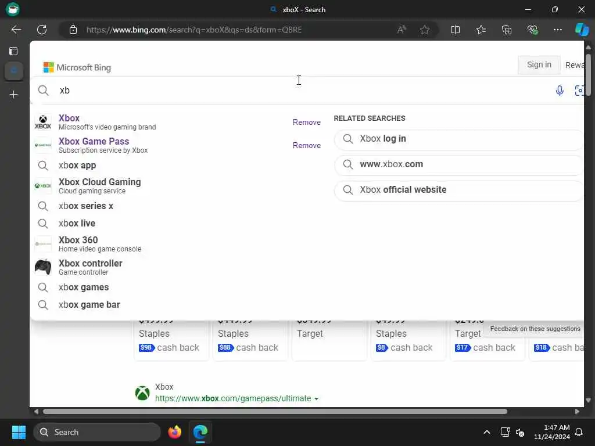Open the Edge profile avatar
595x446 pixels.
(13, 9)
